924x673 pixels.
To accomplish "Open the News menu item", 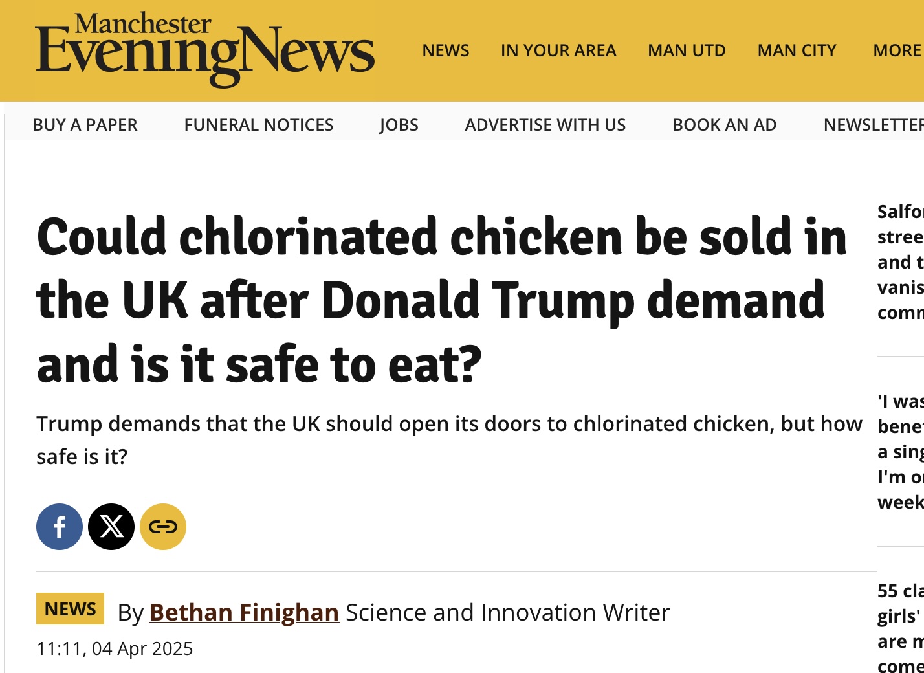I will 446,50.
